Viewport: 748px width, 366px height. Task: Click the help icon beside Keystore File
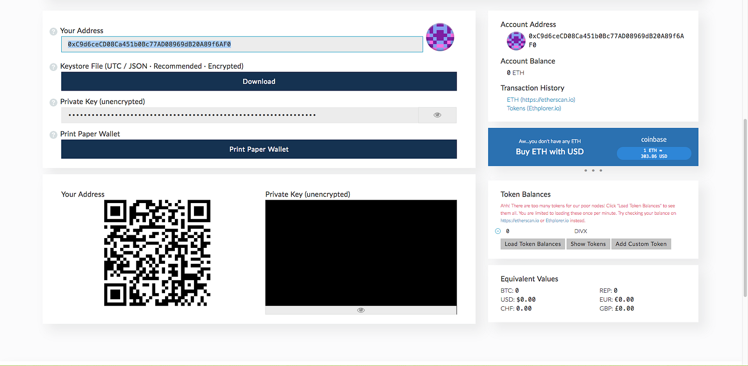pos(53,67)
